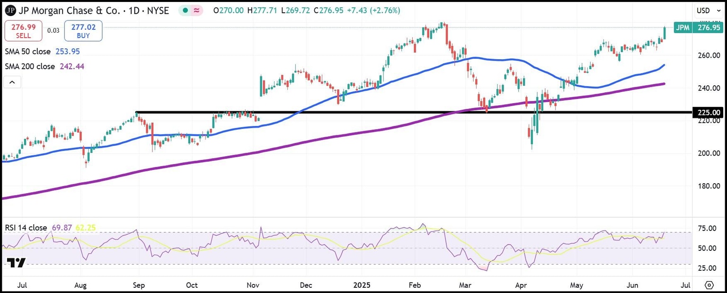The height and width of the screenshot is (293, 727).
Task: Select the RSI 14 close indicator label
Action: pos(26,228)
